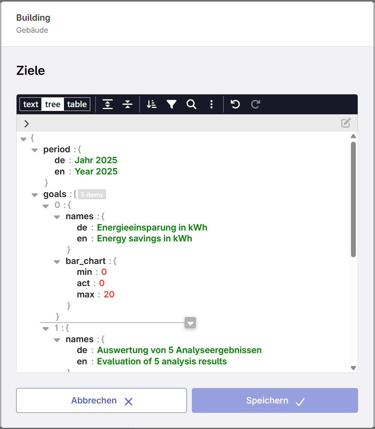Click the edit path pencil icon
375x429 pixels.
point(346,123)
